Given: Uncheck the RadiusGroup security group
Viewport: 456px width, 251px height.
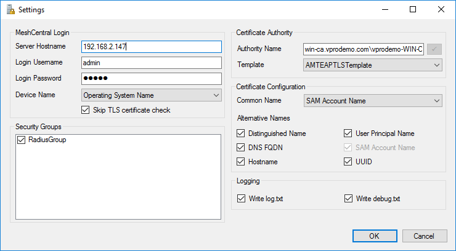Looking at the screenshot, I should tap(20, 140).
